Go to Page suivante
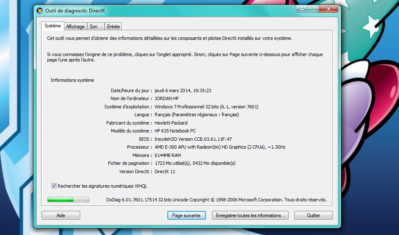The image size is (399, 235). 186,215
